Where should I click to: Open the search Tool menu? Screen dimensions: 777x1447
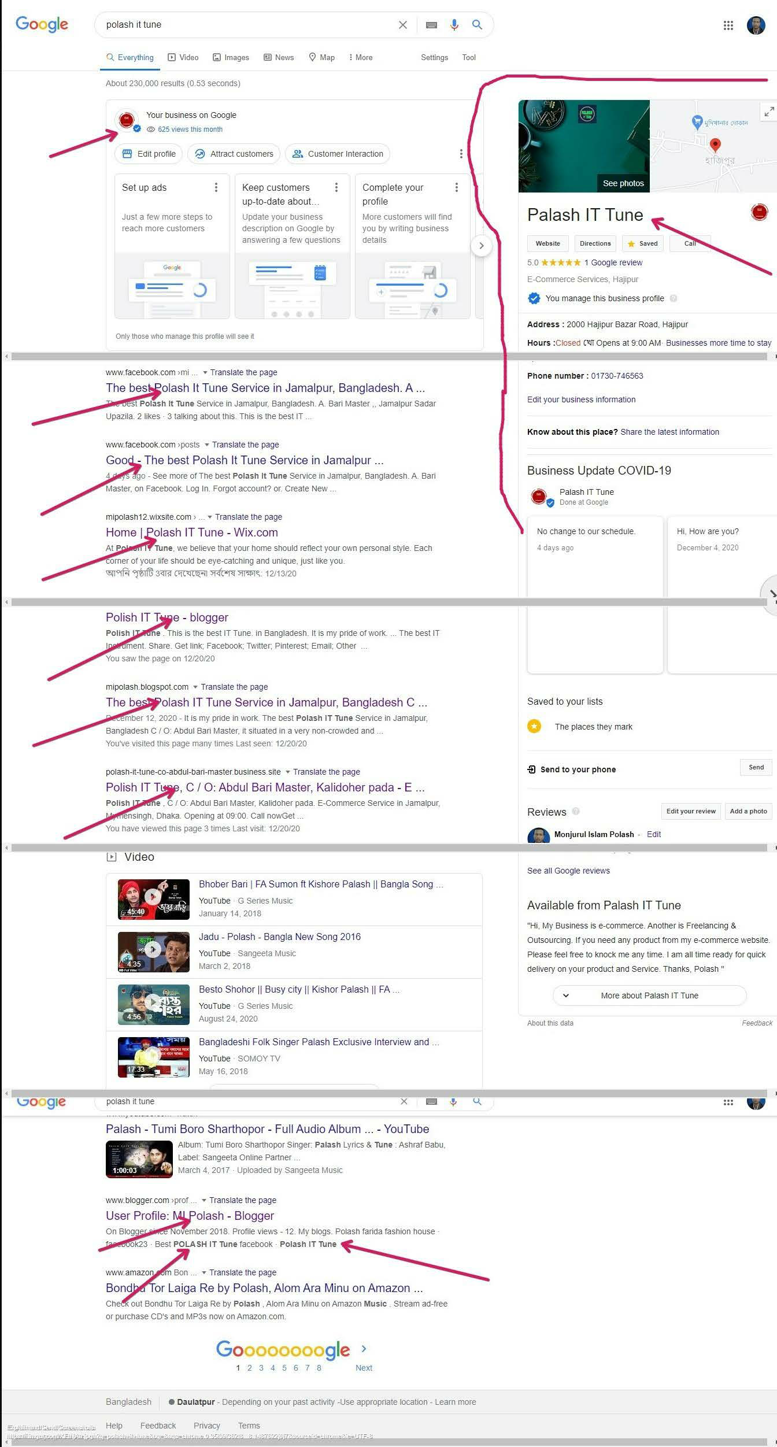(469, 57)
